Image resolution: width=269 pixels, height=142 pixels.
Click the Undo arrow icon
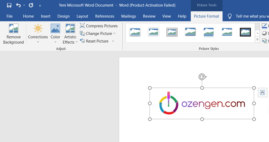(18, 5)
